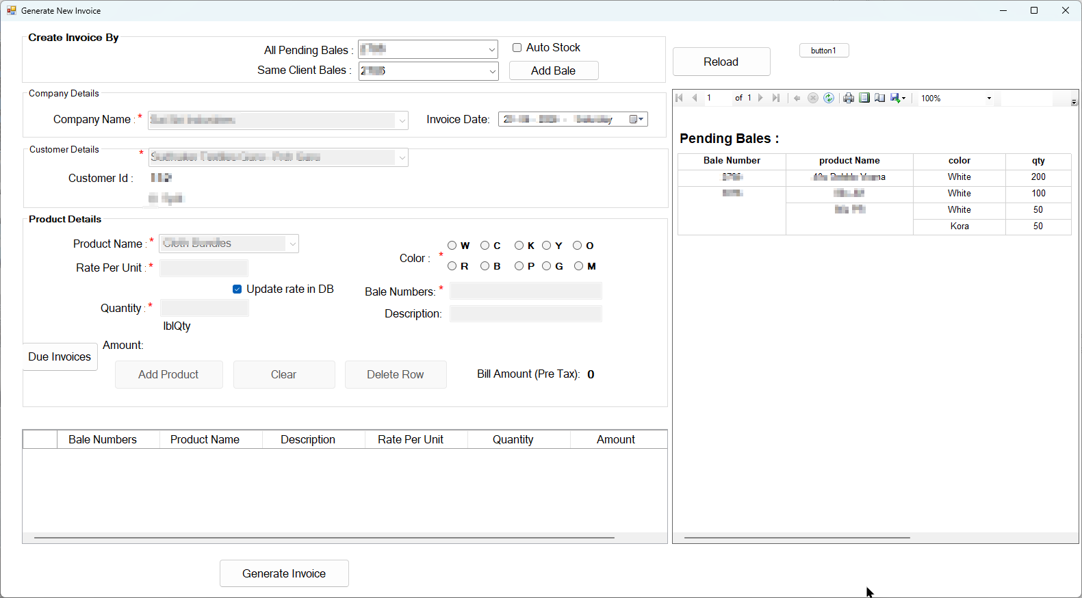Click the Clear button
1082x598 pixels.
[x=284, y=374]
